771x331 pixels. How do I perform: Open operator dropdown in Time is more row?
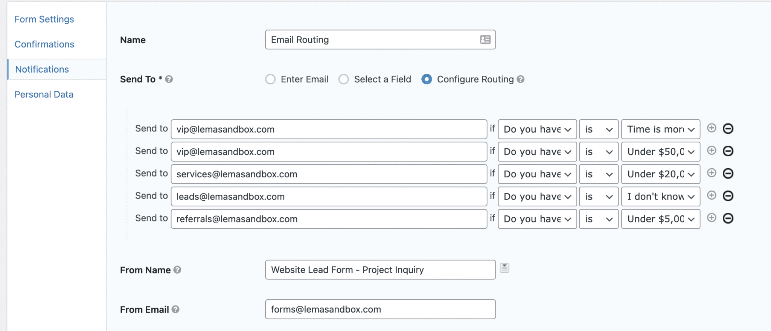(x=599, y=129)
